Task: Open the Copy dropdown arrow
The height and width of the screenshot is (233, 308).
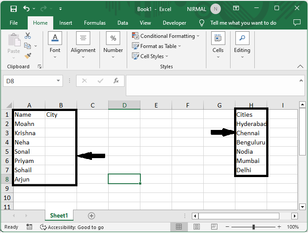Action: coord(36,46)
